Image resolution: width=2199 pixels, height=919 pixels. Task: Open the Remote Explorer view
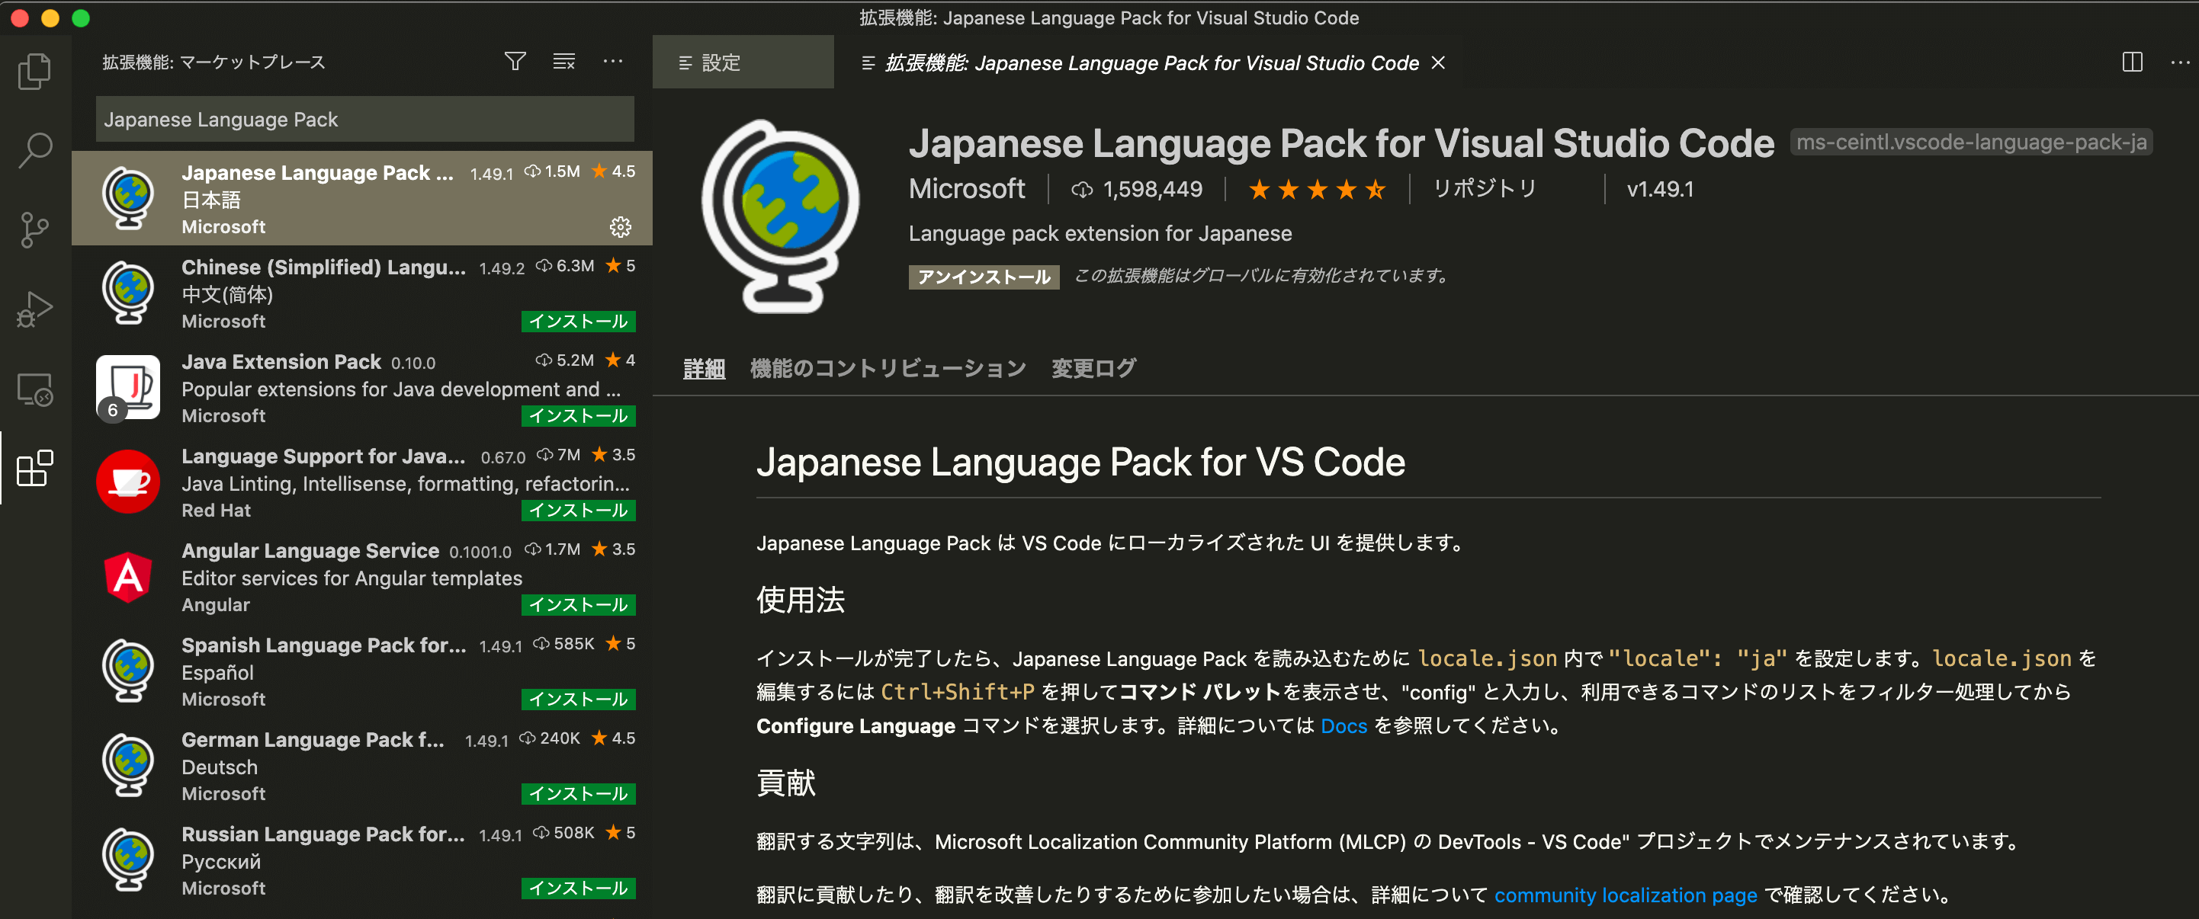[35, 389]
